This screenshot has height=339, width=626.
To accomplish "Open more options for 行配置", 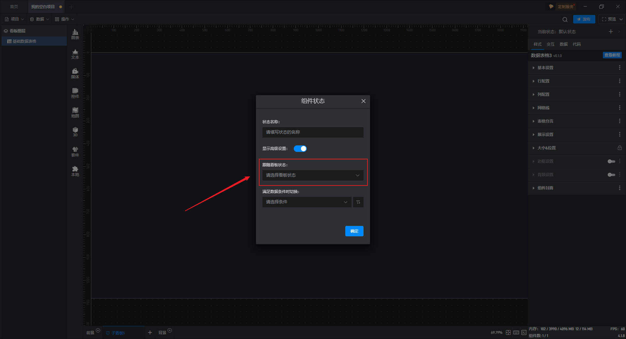I will tap(619, 81).
